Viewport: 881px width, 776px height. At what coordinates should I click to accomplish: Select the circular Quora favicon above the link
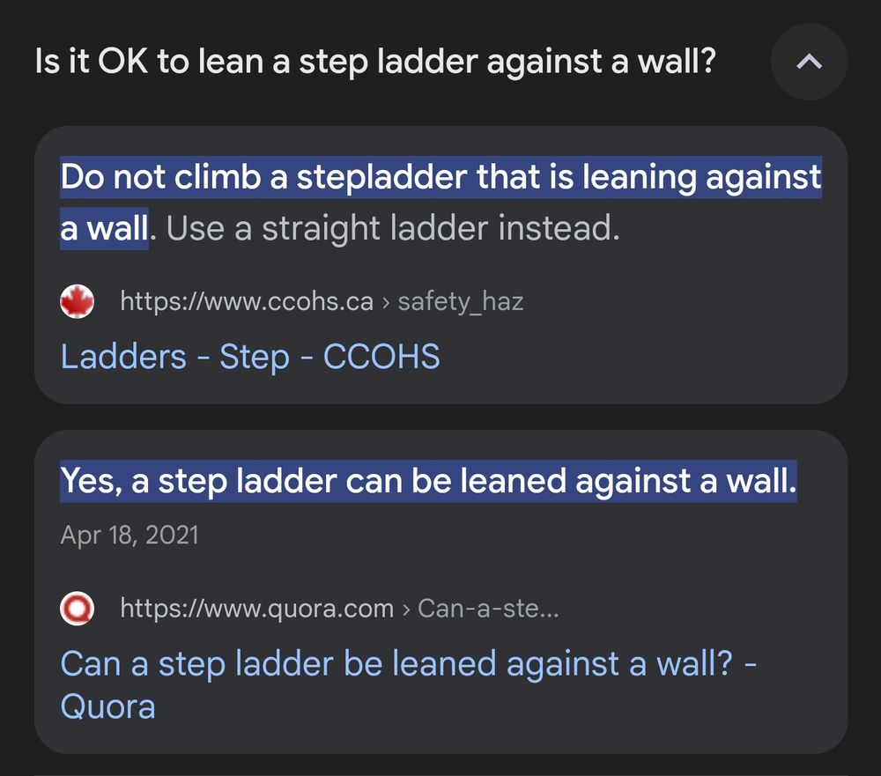click(x=78, y=608)
